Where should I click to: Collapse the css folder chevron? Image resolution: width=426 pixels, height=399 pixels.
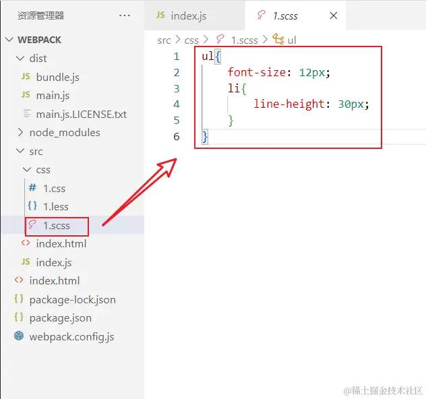coord(27,169)
